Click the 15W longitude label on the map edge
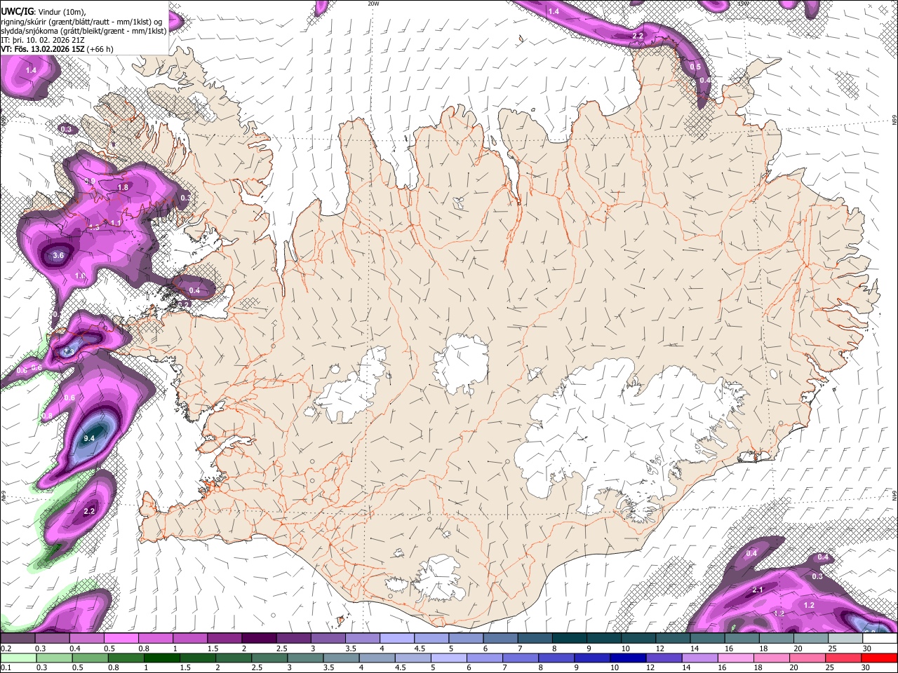This screenshot has height=673, width=898. click(x=744, y=4)
